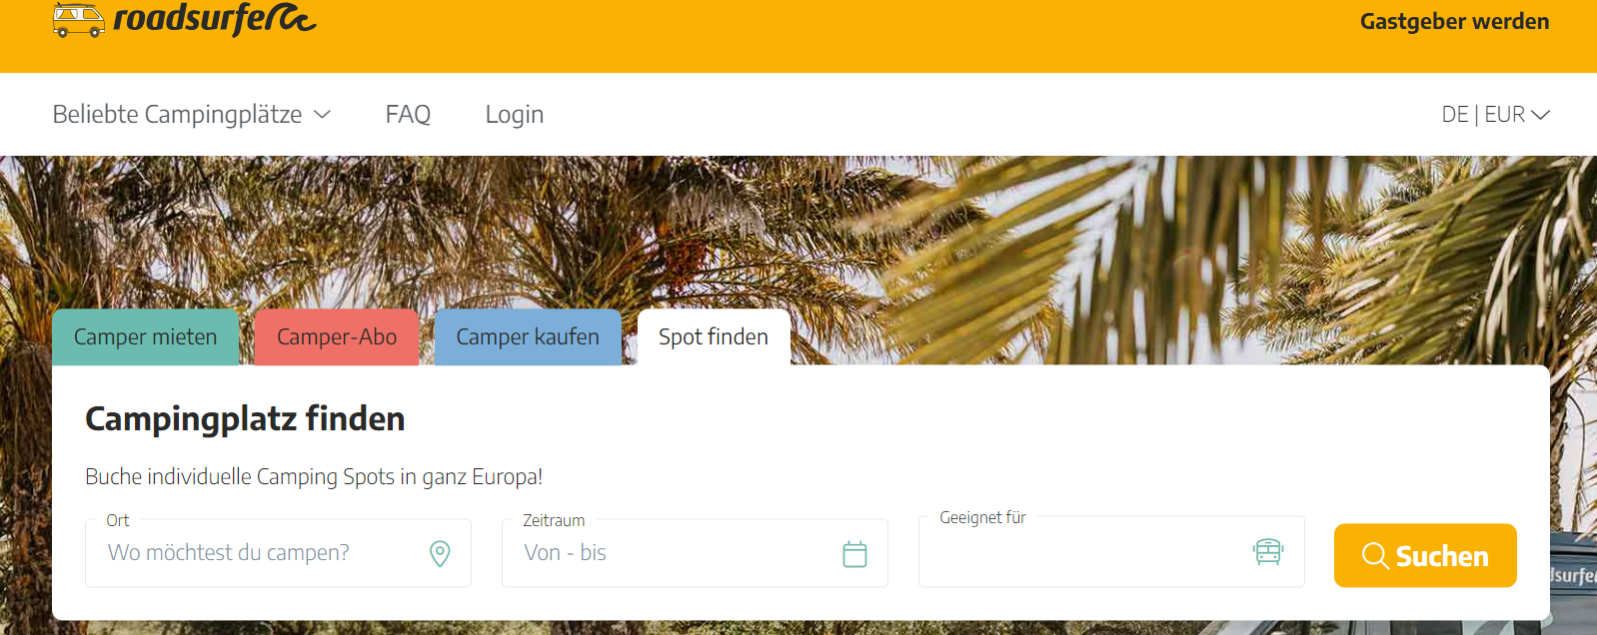Click the magnifier icon on Suchen button

pyautogui.click(x=1375, y=556)
